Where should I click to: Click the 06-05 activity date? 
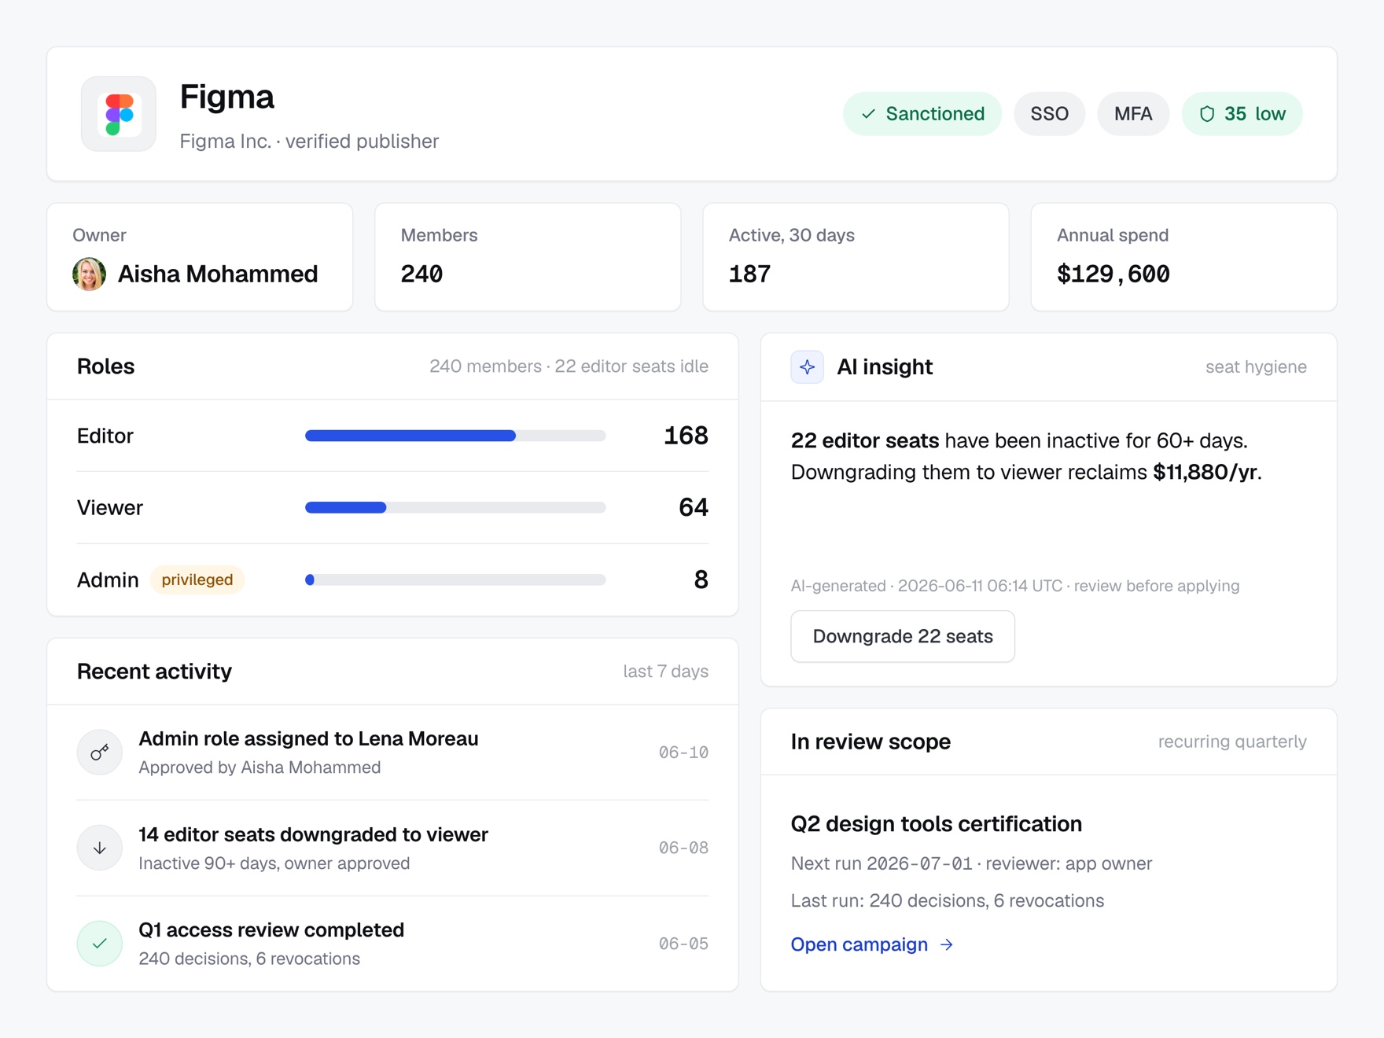[683, 944]
